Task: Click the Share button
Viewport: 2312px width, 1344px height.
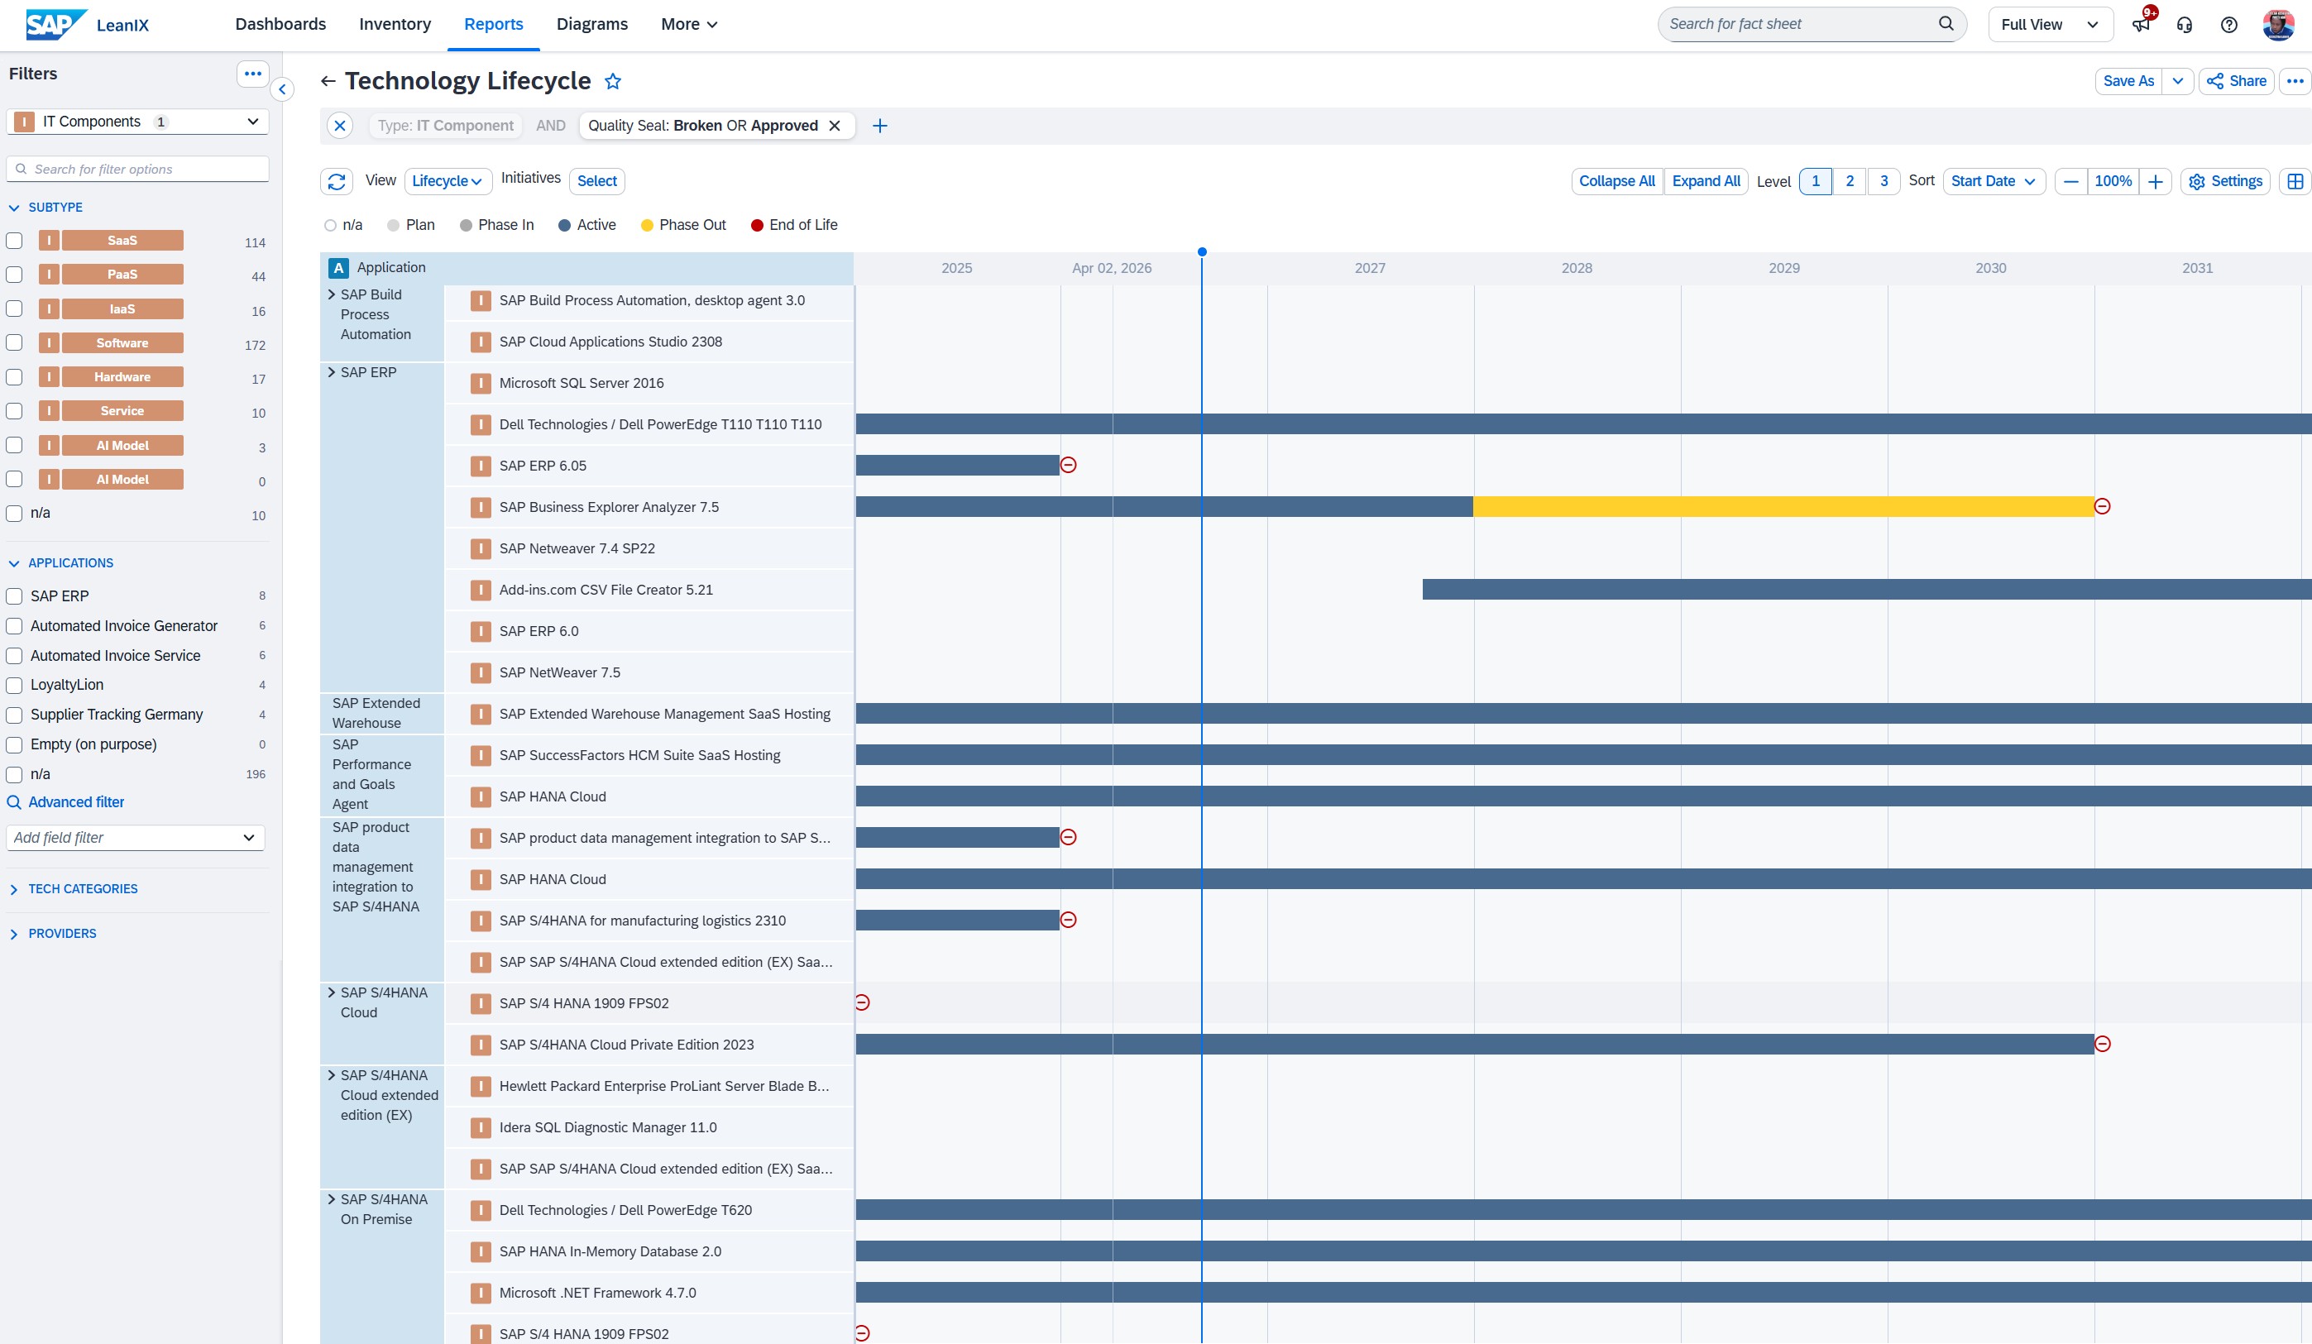Action: pyautogui.click(x=2237, y=81)
